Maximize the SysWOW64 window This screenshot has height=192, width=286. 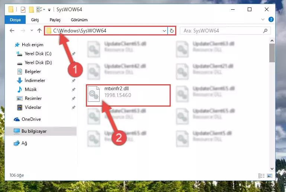[x=250, y=9]
